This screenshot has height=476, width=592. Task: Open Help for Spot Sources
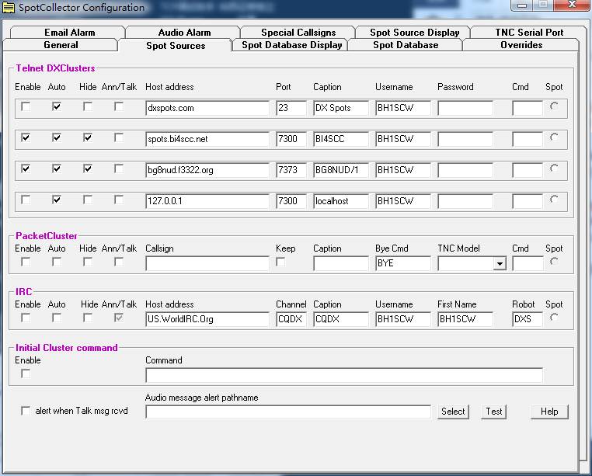549,412
